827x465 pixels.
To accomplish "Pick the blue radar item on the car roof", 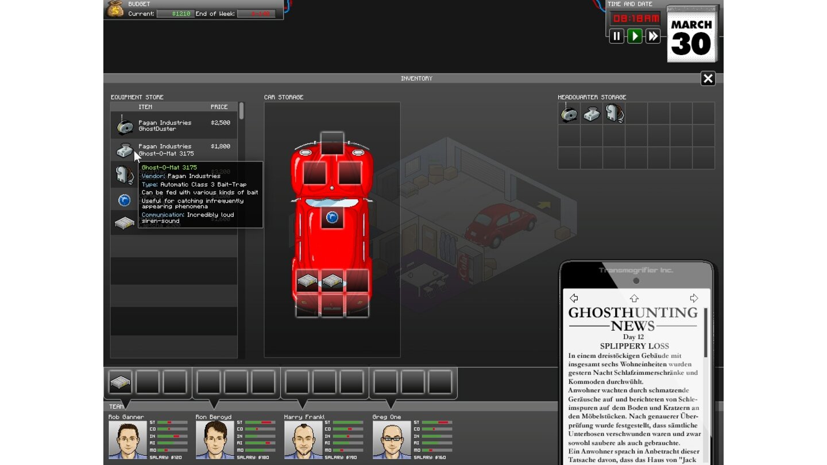I will click(x=332, y=218).
